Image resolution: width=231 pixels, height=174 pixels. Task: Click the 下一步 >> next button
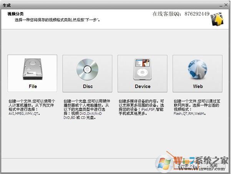click(186, 166)
